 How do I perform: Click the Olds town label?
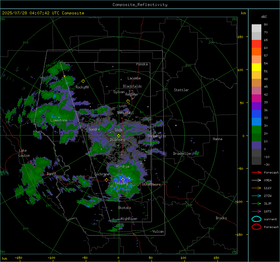pos(119,130)
